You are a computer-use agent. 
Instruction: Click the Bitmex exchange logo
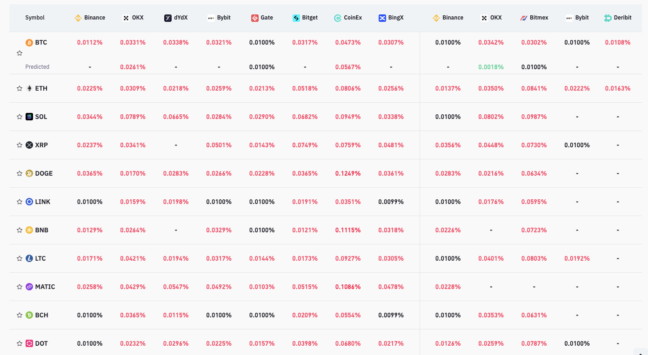point(523,18)
